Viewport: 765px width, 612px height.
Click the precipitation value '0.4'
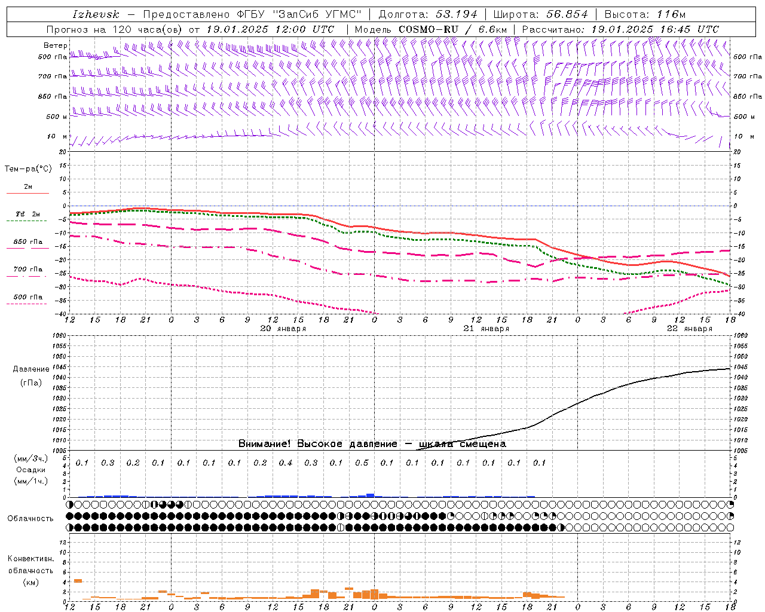pos(286,463)
